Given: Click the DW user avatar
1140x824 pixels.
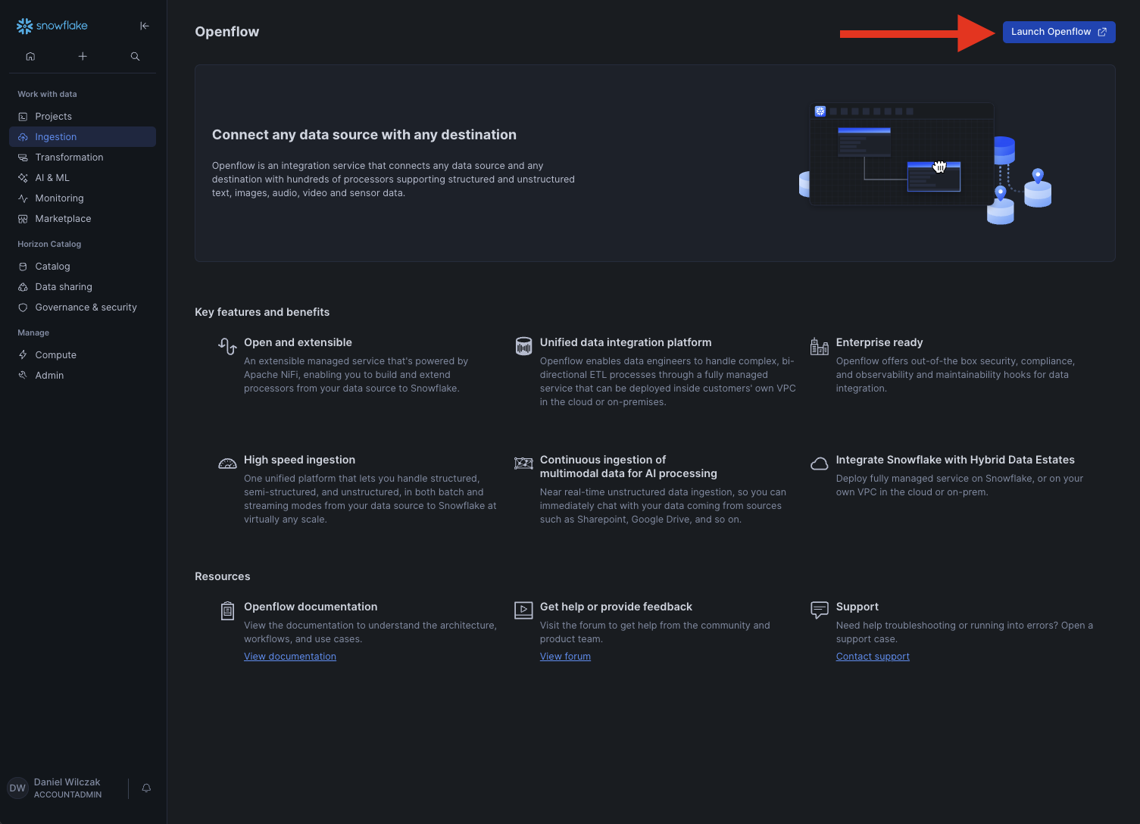Looking at the screenshot, I should 17,788.
